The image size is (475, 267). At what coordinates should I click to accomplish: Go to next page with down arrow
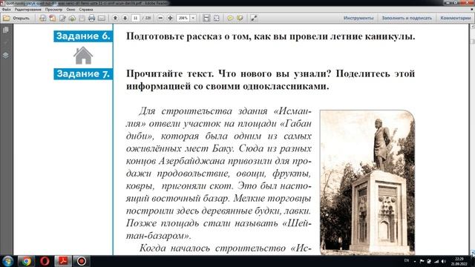[x=125, y=18]
